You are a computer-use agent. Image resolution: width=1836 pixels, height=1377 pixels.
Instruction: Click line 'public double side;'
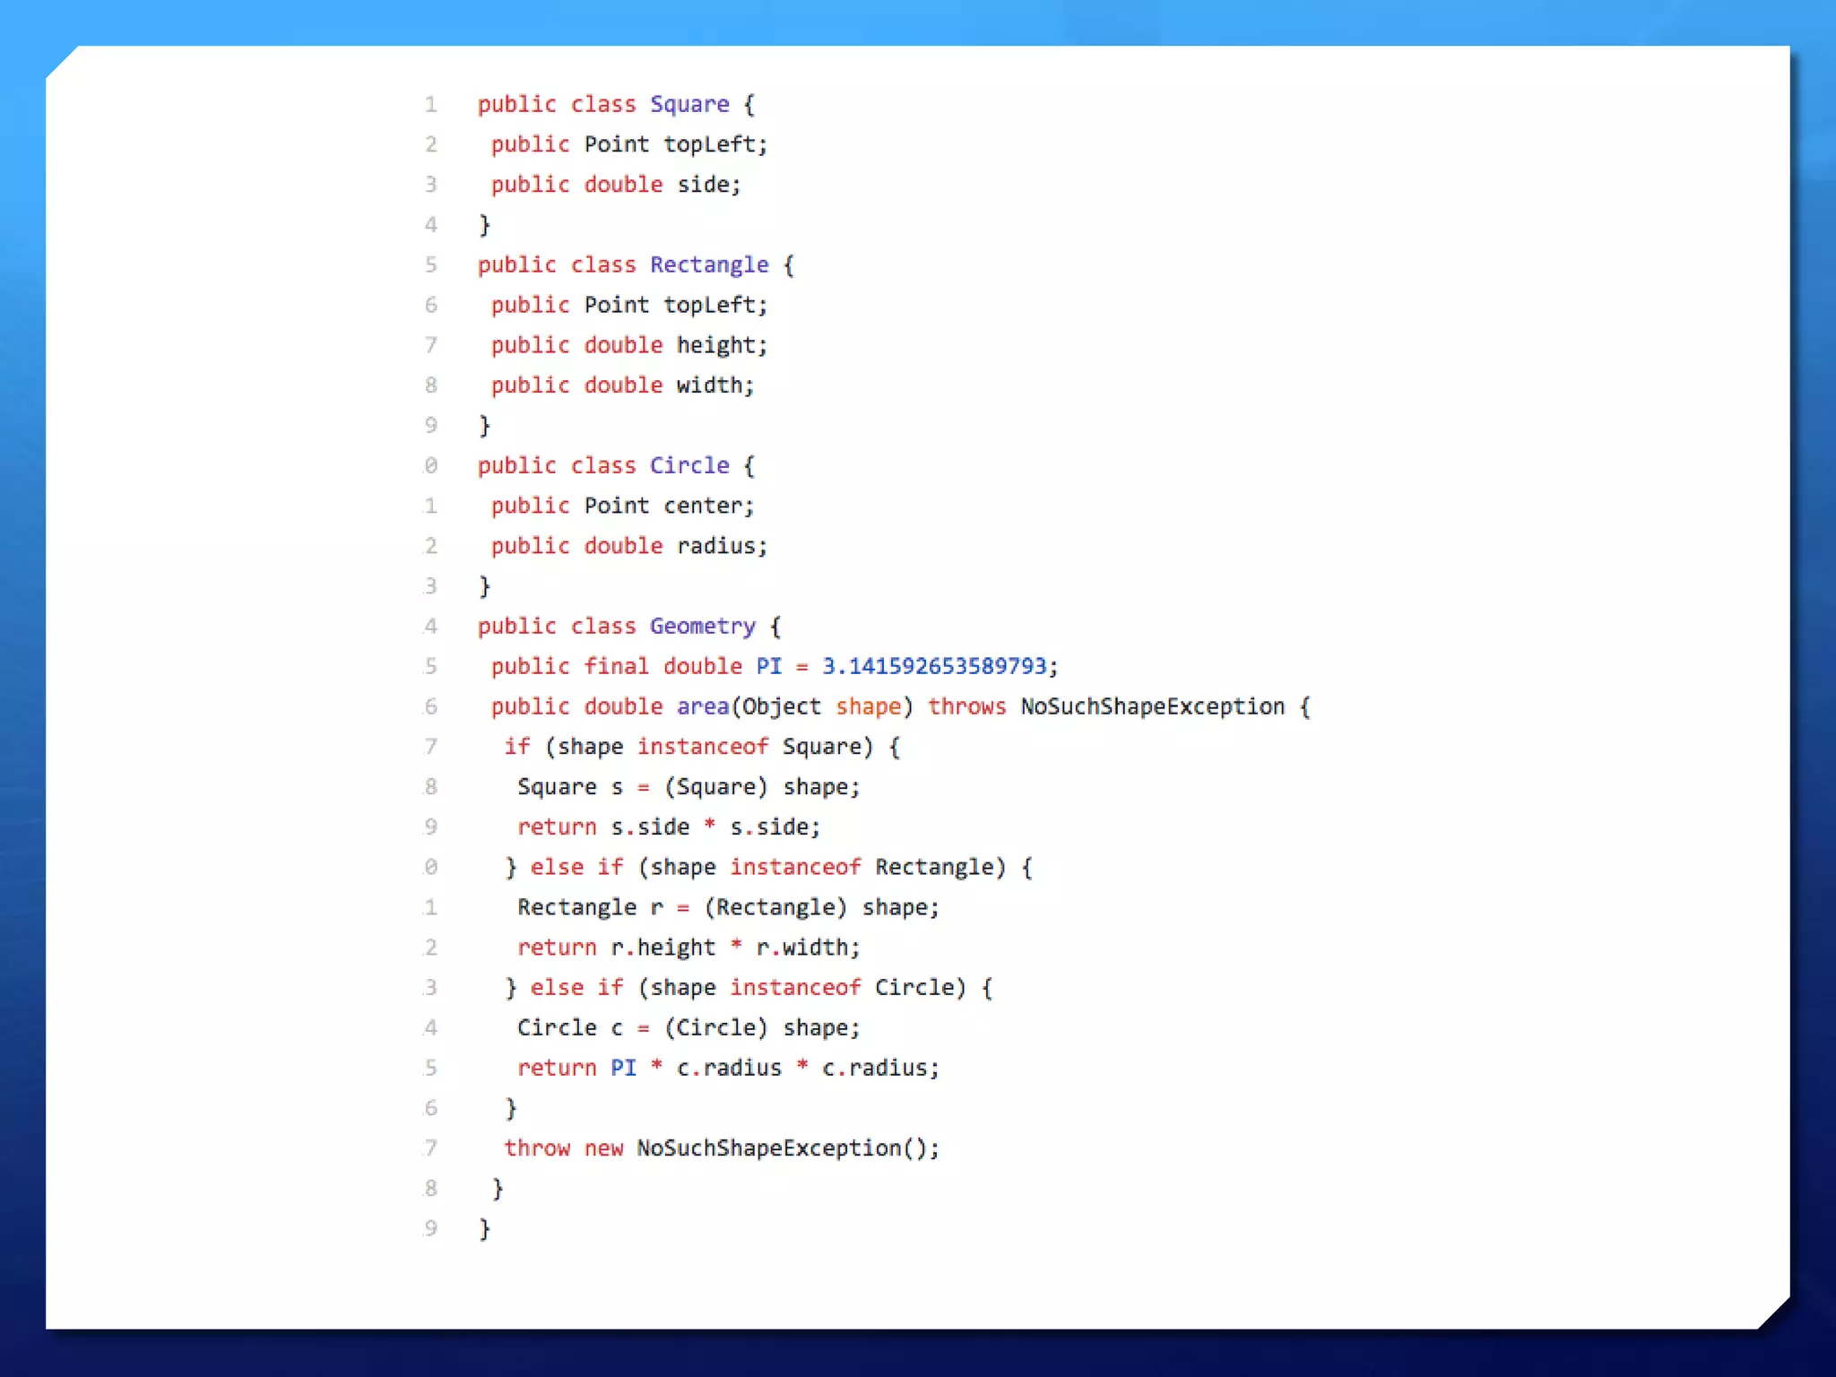(x=615, y=185)
